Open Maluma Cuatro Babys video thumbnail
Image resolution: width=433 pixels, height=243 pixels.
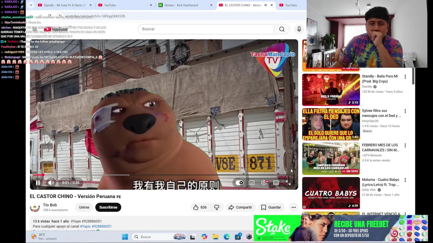tap(331, 193)
